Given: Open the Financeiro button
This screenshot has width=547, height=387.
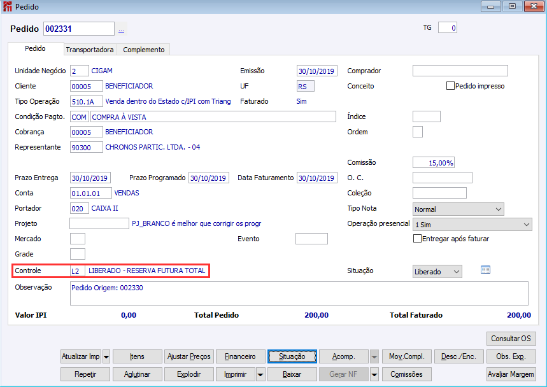Looking at the screenshot, I should [240, 356].
